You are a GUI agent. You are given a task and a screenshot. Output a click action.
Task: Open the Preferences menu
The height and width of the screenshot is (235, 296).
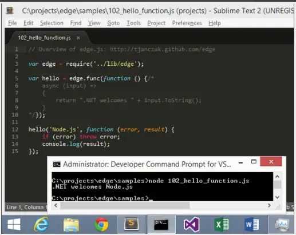[187, 23]
